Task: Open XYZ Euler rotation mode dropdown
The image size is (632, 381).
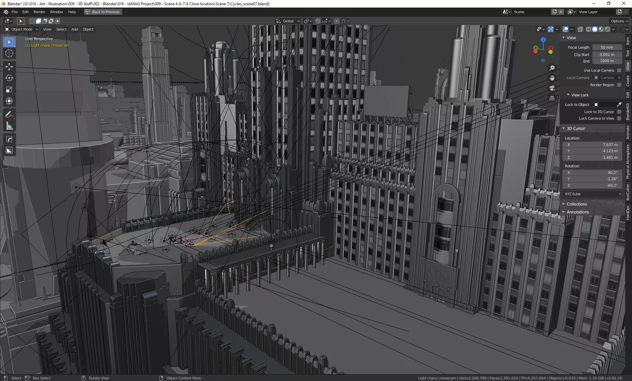Action: (x=593, y=194)
